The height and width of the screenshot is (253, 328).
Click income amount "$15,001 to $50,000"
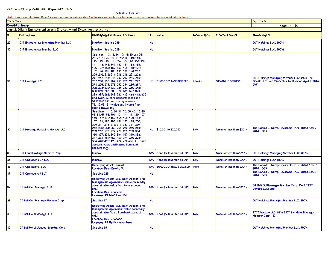(x=228, y=81)
